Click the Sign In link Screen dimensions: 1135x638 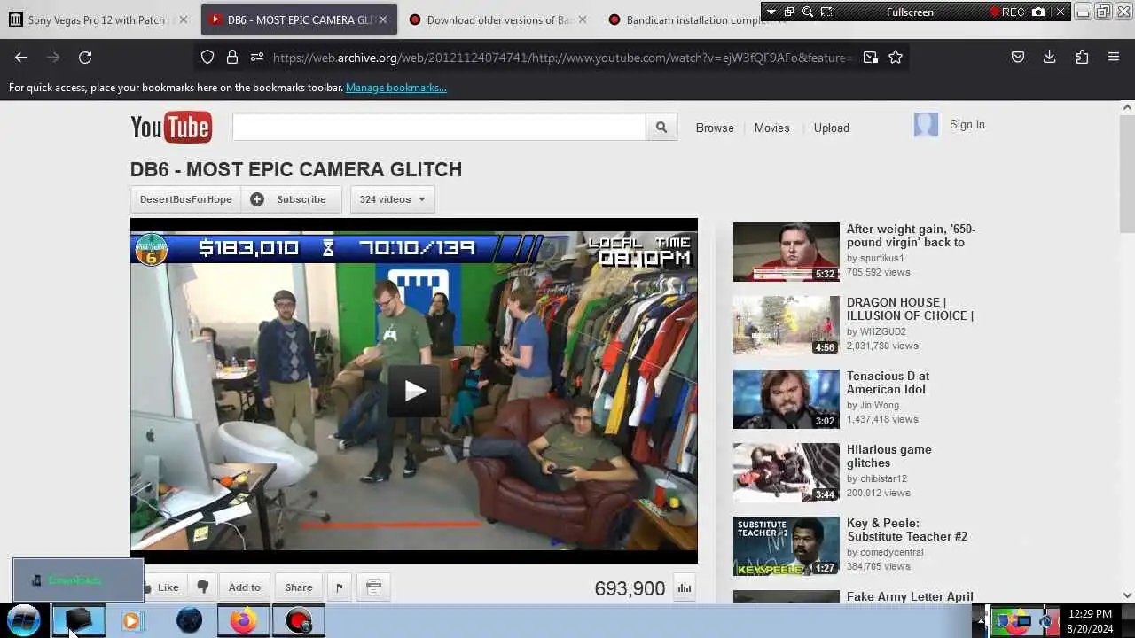coord(967,124)
